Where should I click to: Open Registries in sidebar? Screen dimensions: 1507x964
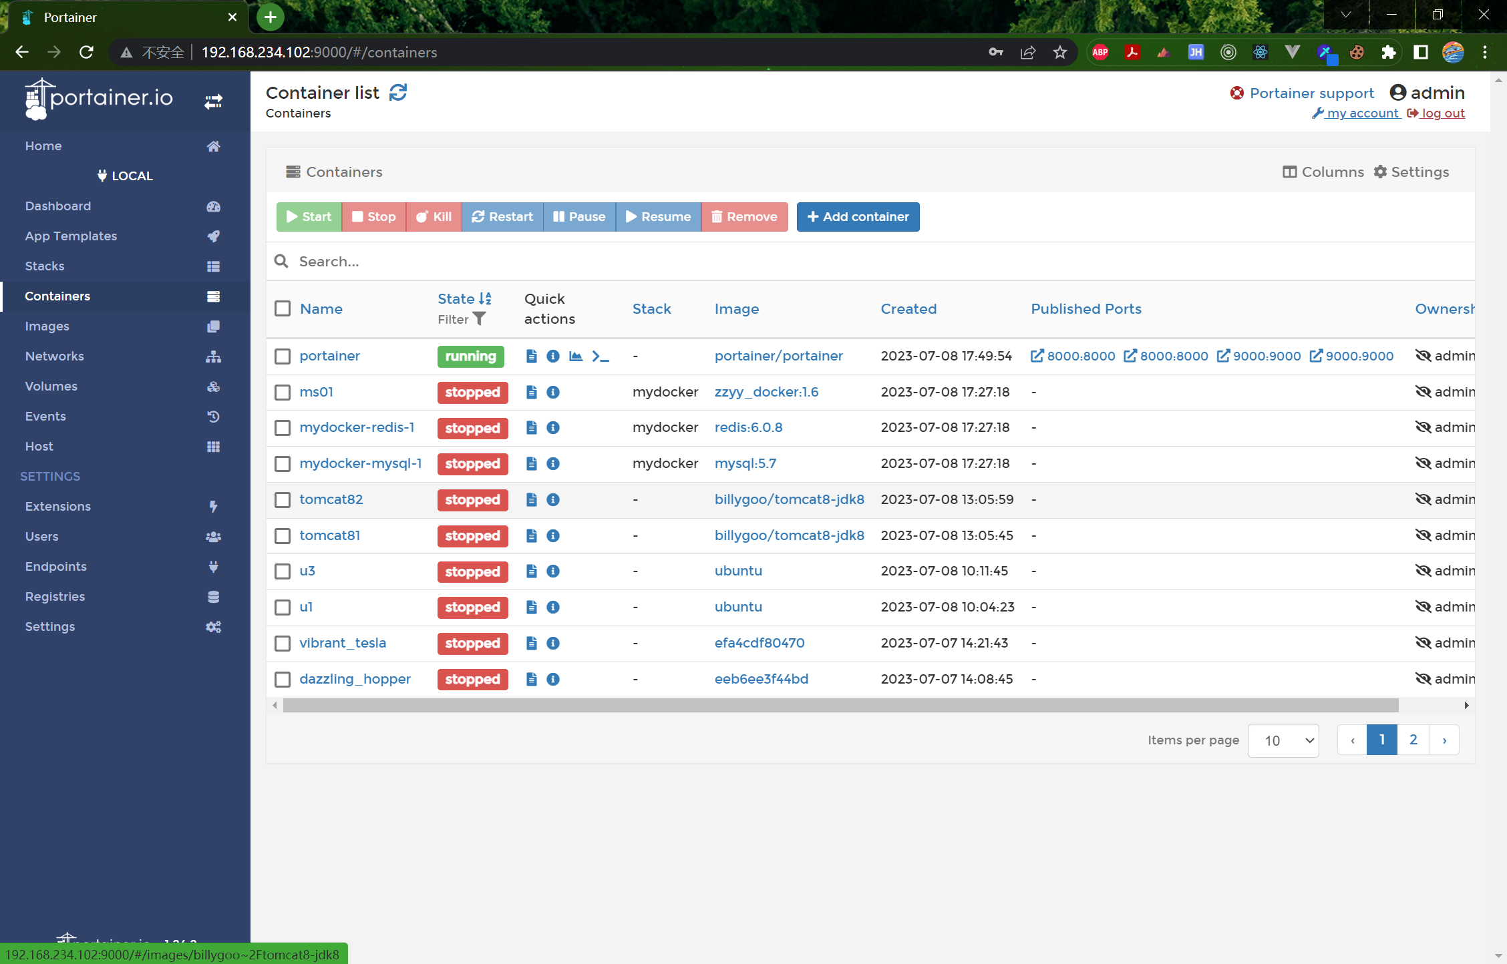tap(125, 597)
